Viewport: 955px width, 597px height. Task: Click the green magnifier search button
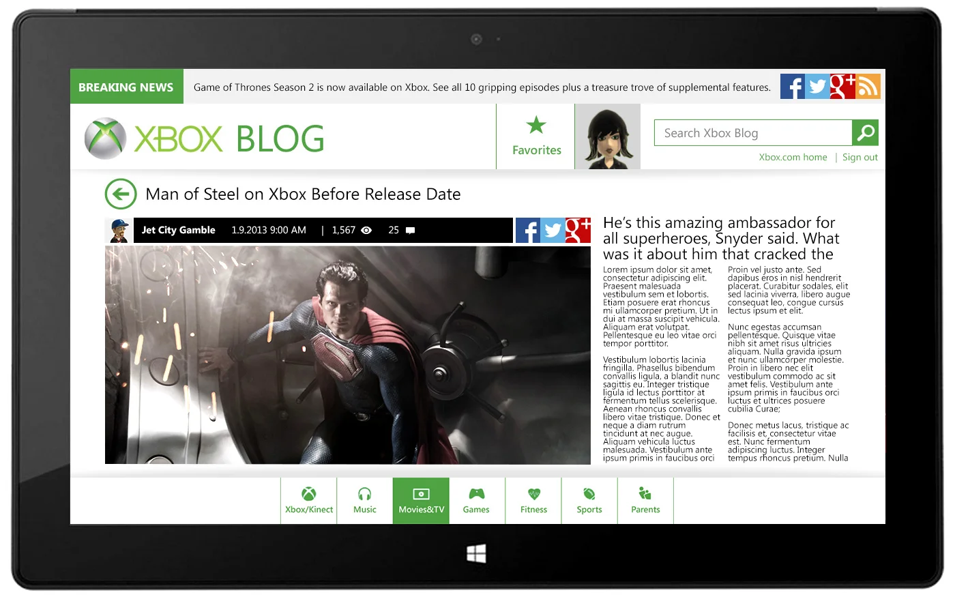[x=866, y=133]
